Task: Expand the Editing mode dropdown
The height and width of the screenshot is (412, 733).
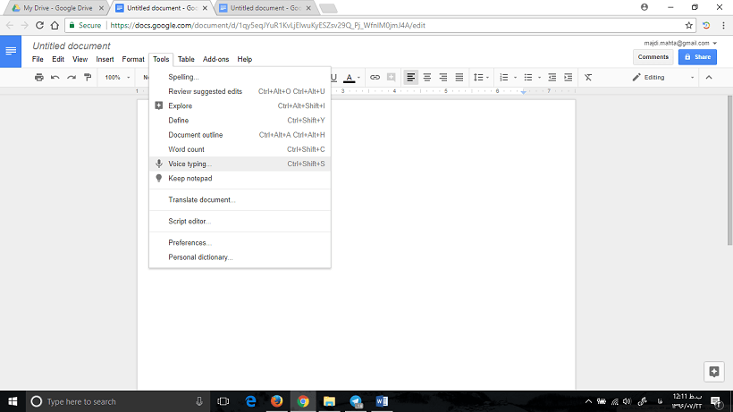Action: point(660,78)
